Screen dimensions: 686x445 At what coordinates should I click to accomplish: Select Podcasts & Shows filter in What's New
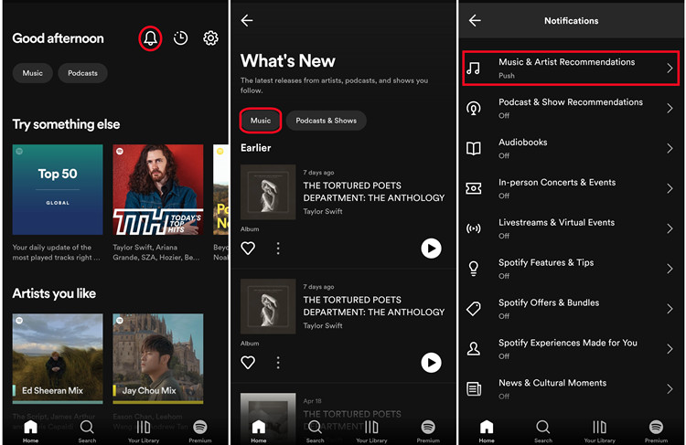[327, 121]
